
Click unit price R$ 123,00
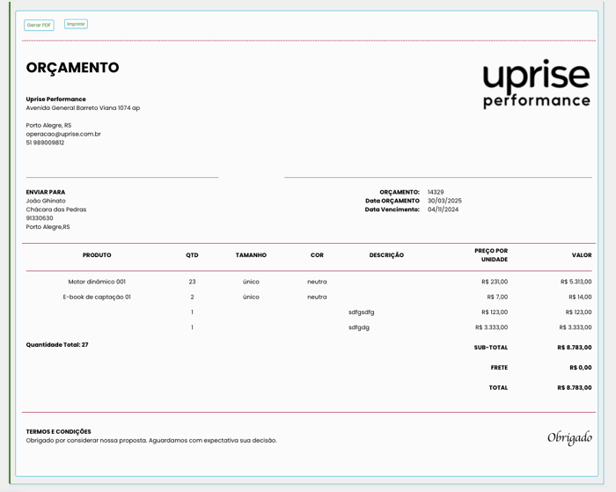click(x=495, y=312)
